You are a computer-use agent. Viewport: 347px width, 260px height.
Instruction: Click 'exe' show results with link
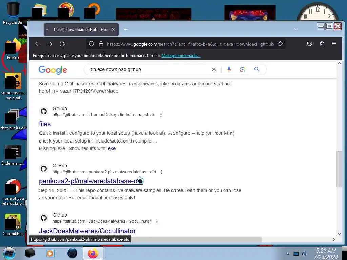(x=112, y=148)
